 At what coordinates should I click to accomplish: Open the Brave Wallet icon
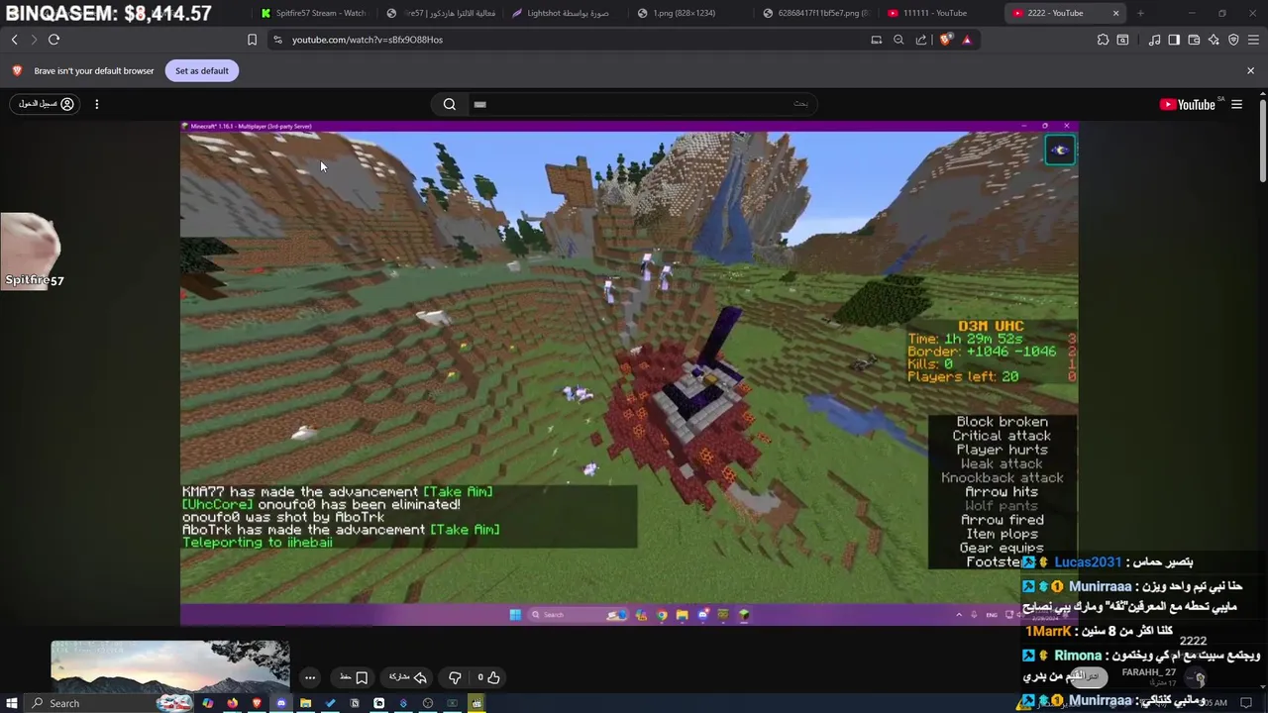(x=1194, y=40)
